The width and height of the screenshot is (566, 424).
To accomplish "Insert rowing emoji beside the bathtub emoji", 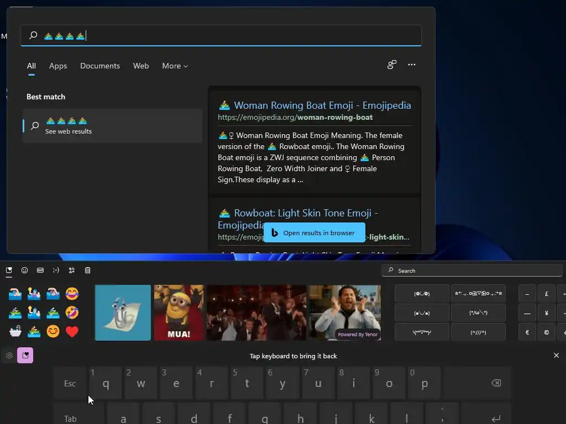I will click(34, 331).
